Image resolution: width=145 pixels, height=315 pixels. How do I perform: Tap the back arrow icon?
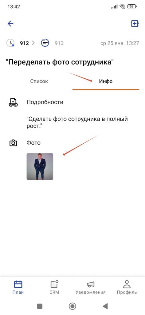(10, 24)
